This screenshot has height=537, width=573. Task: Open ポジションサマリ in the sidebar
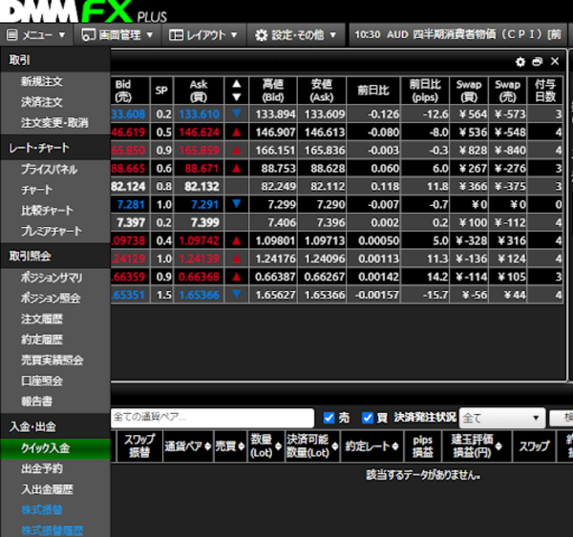coord(52,278)
